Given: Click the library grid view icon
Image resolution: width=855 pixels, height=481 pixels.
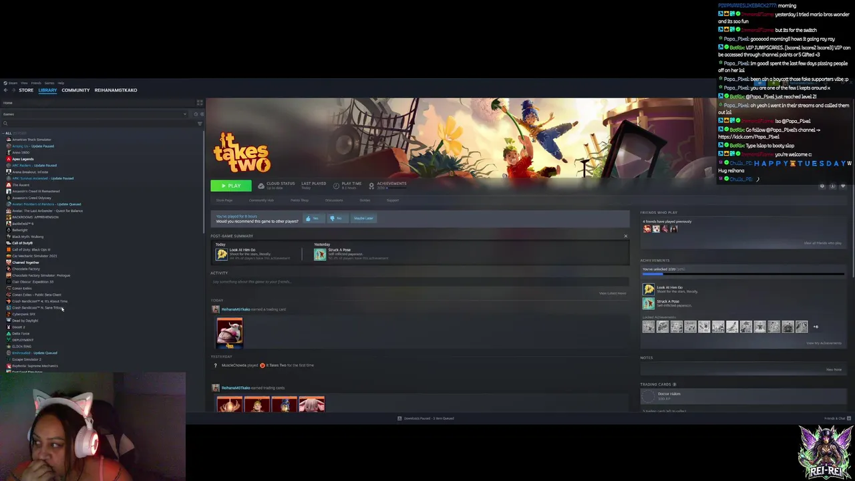Looking at the screenshot, I should (x=199, y=103).
